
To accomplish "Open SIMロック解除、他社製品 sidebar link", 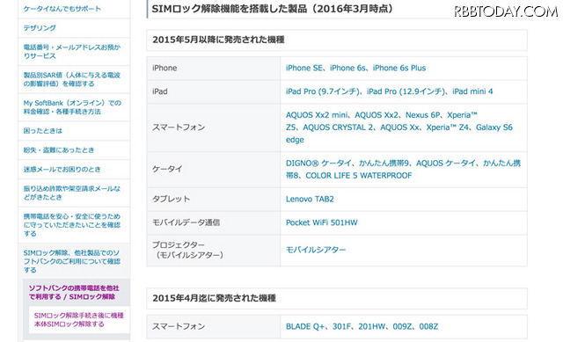I will [72, 261].
